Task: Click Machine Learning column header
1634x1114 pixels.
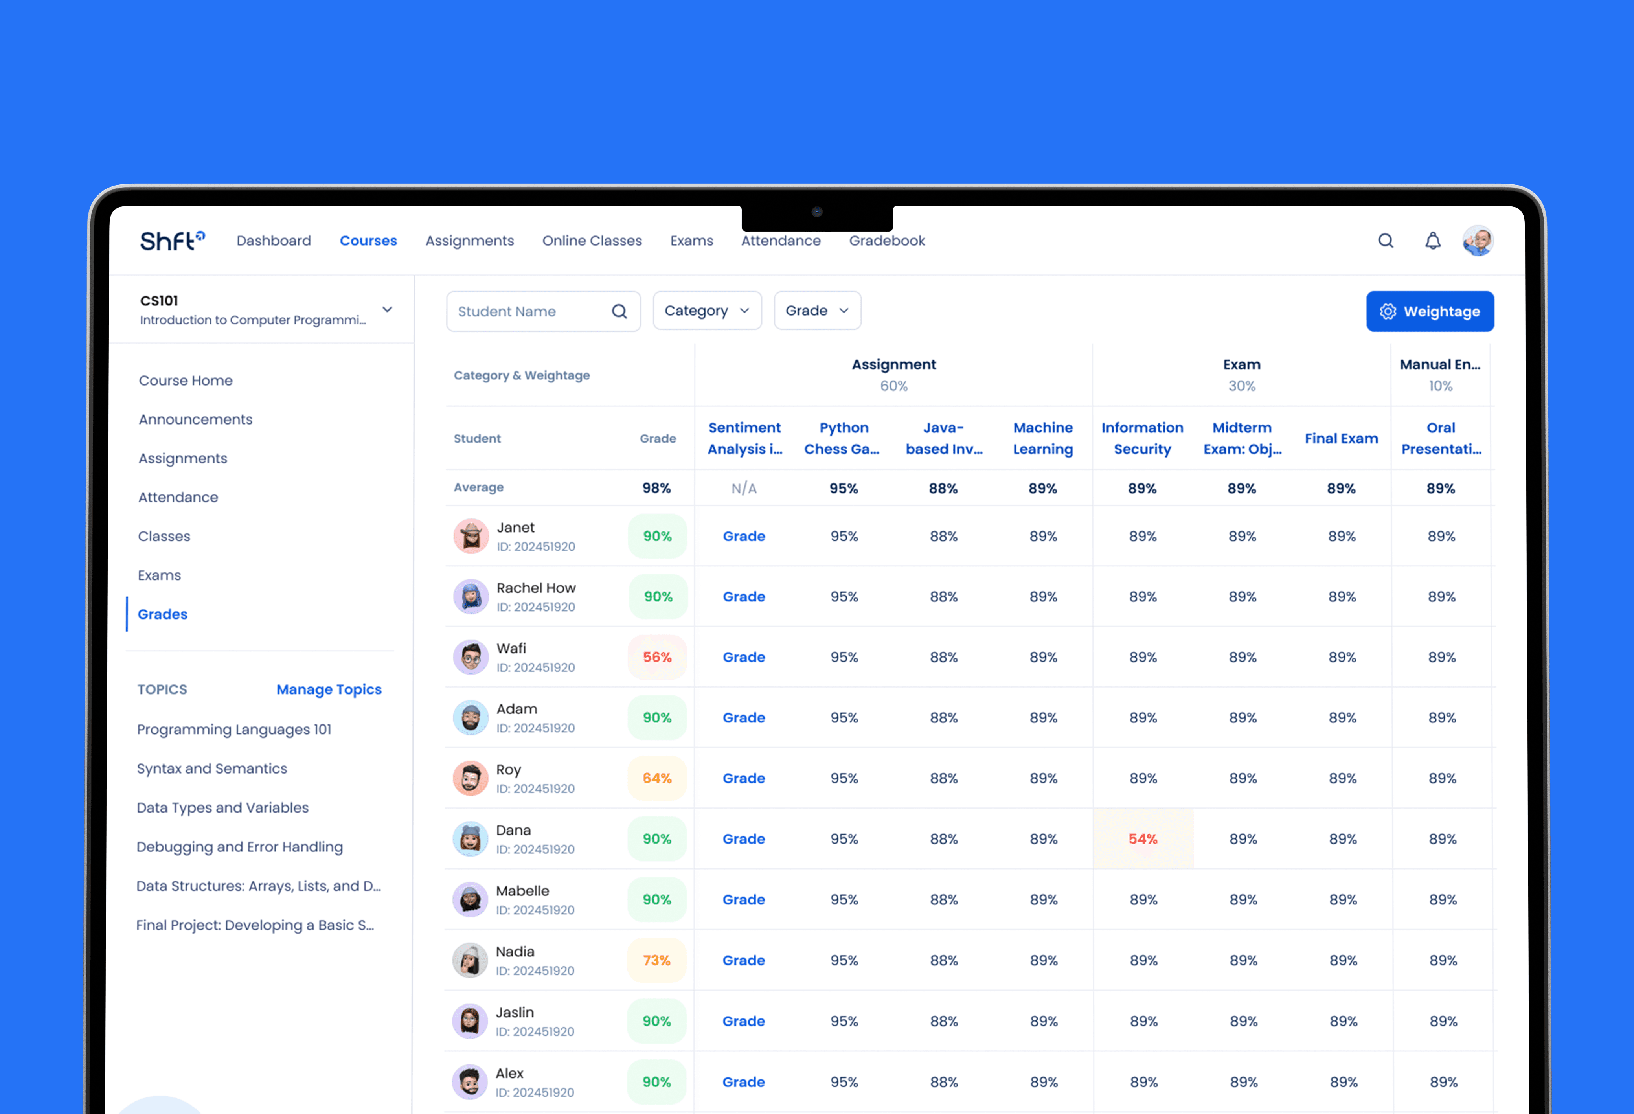Action: (1043, 438)
